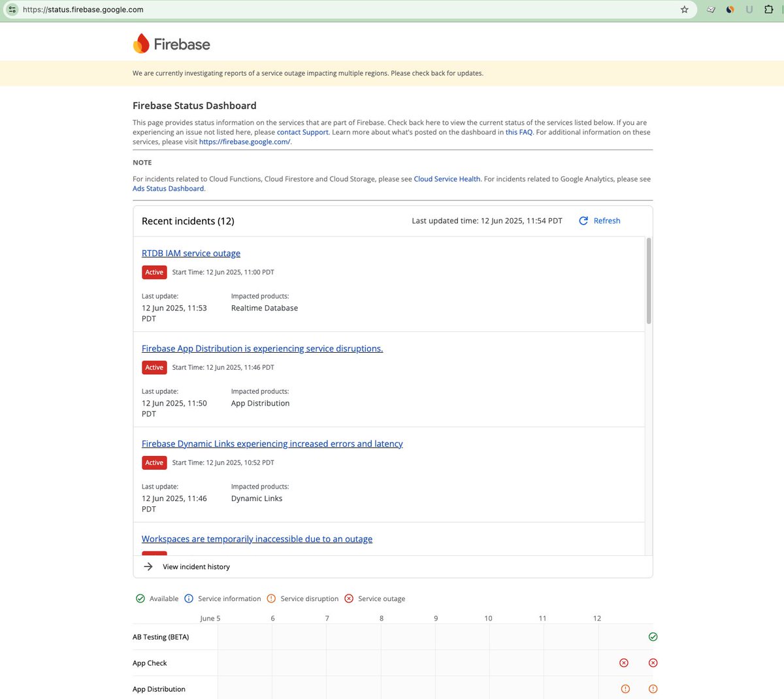
Task: Open the checkmark-document extension icon in browser toolbar
Action: pos(711,10)
